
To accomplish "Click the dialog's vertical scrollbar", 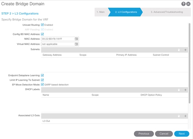I will 189,63.
